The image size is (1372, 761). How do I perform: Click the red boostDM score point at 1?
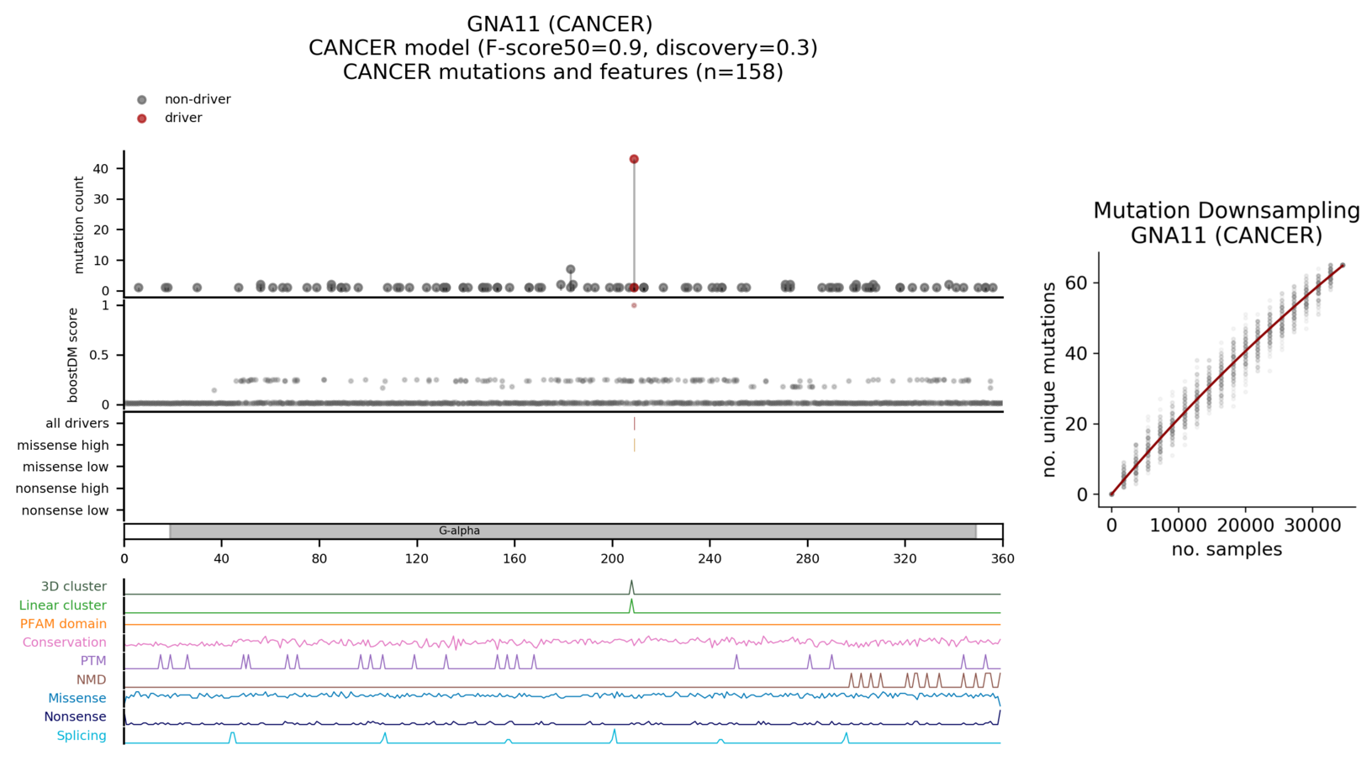[x=634, y=305]
